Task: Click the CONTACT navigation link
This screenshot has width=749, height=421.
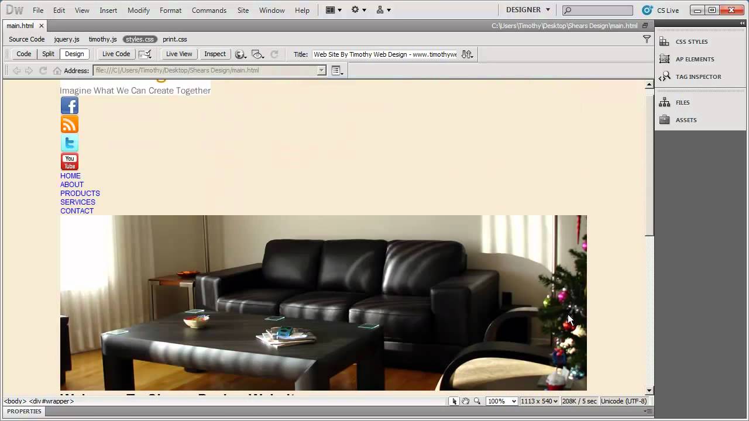Action: [x=77, y=211]
